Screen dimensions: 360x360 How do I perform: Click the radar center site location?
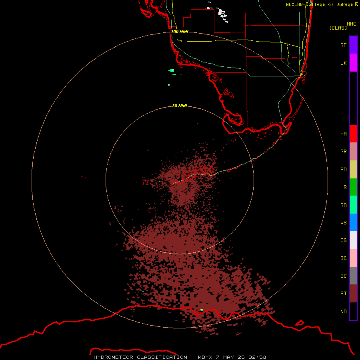pyautogui.click(x=180, y=180)
